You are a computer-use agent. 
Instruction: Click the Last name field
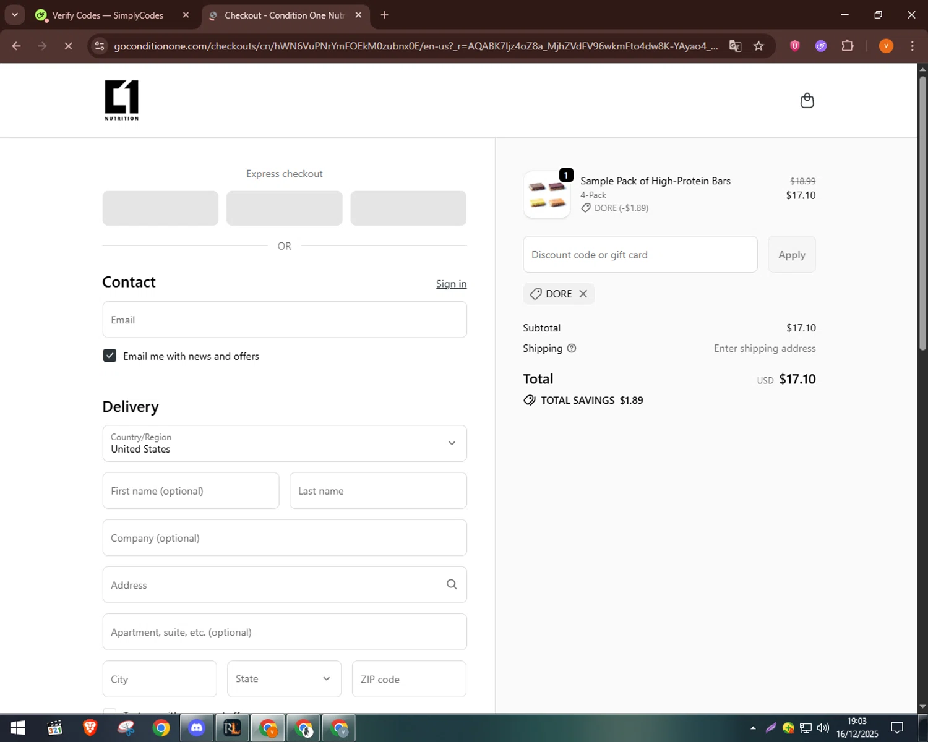tap(378, 490)
